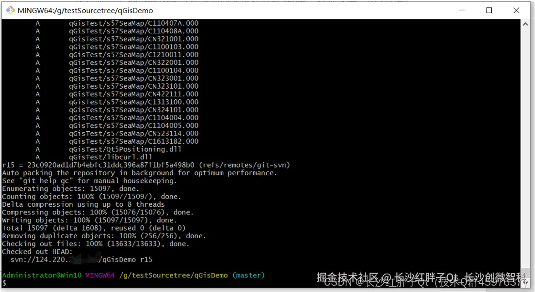Screen dimensions: 535x292
Task: Click the scrollbar up arrow
Action: [525, 24]
